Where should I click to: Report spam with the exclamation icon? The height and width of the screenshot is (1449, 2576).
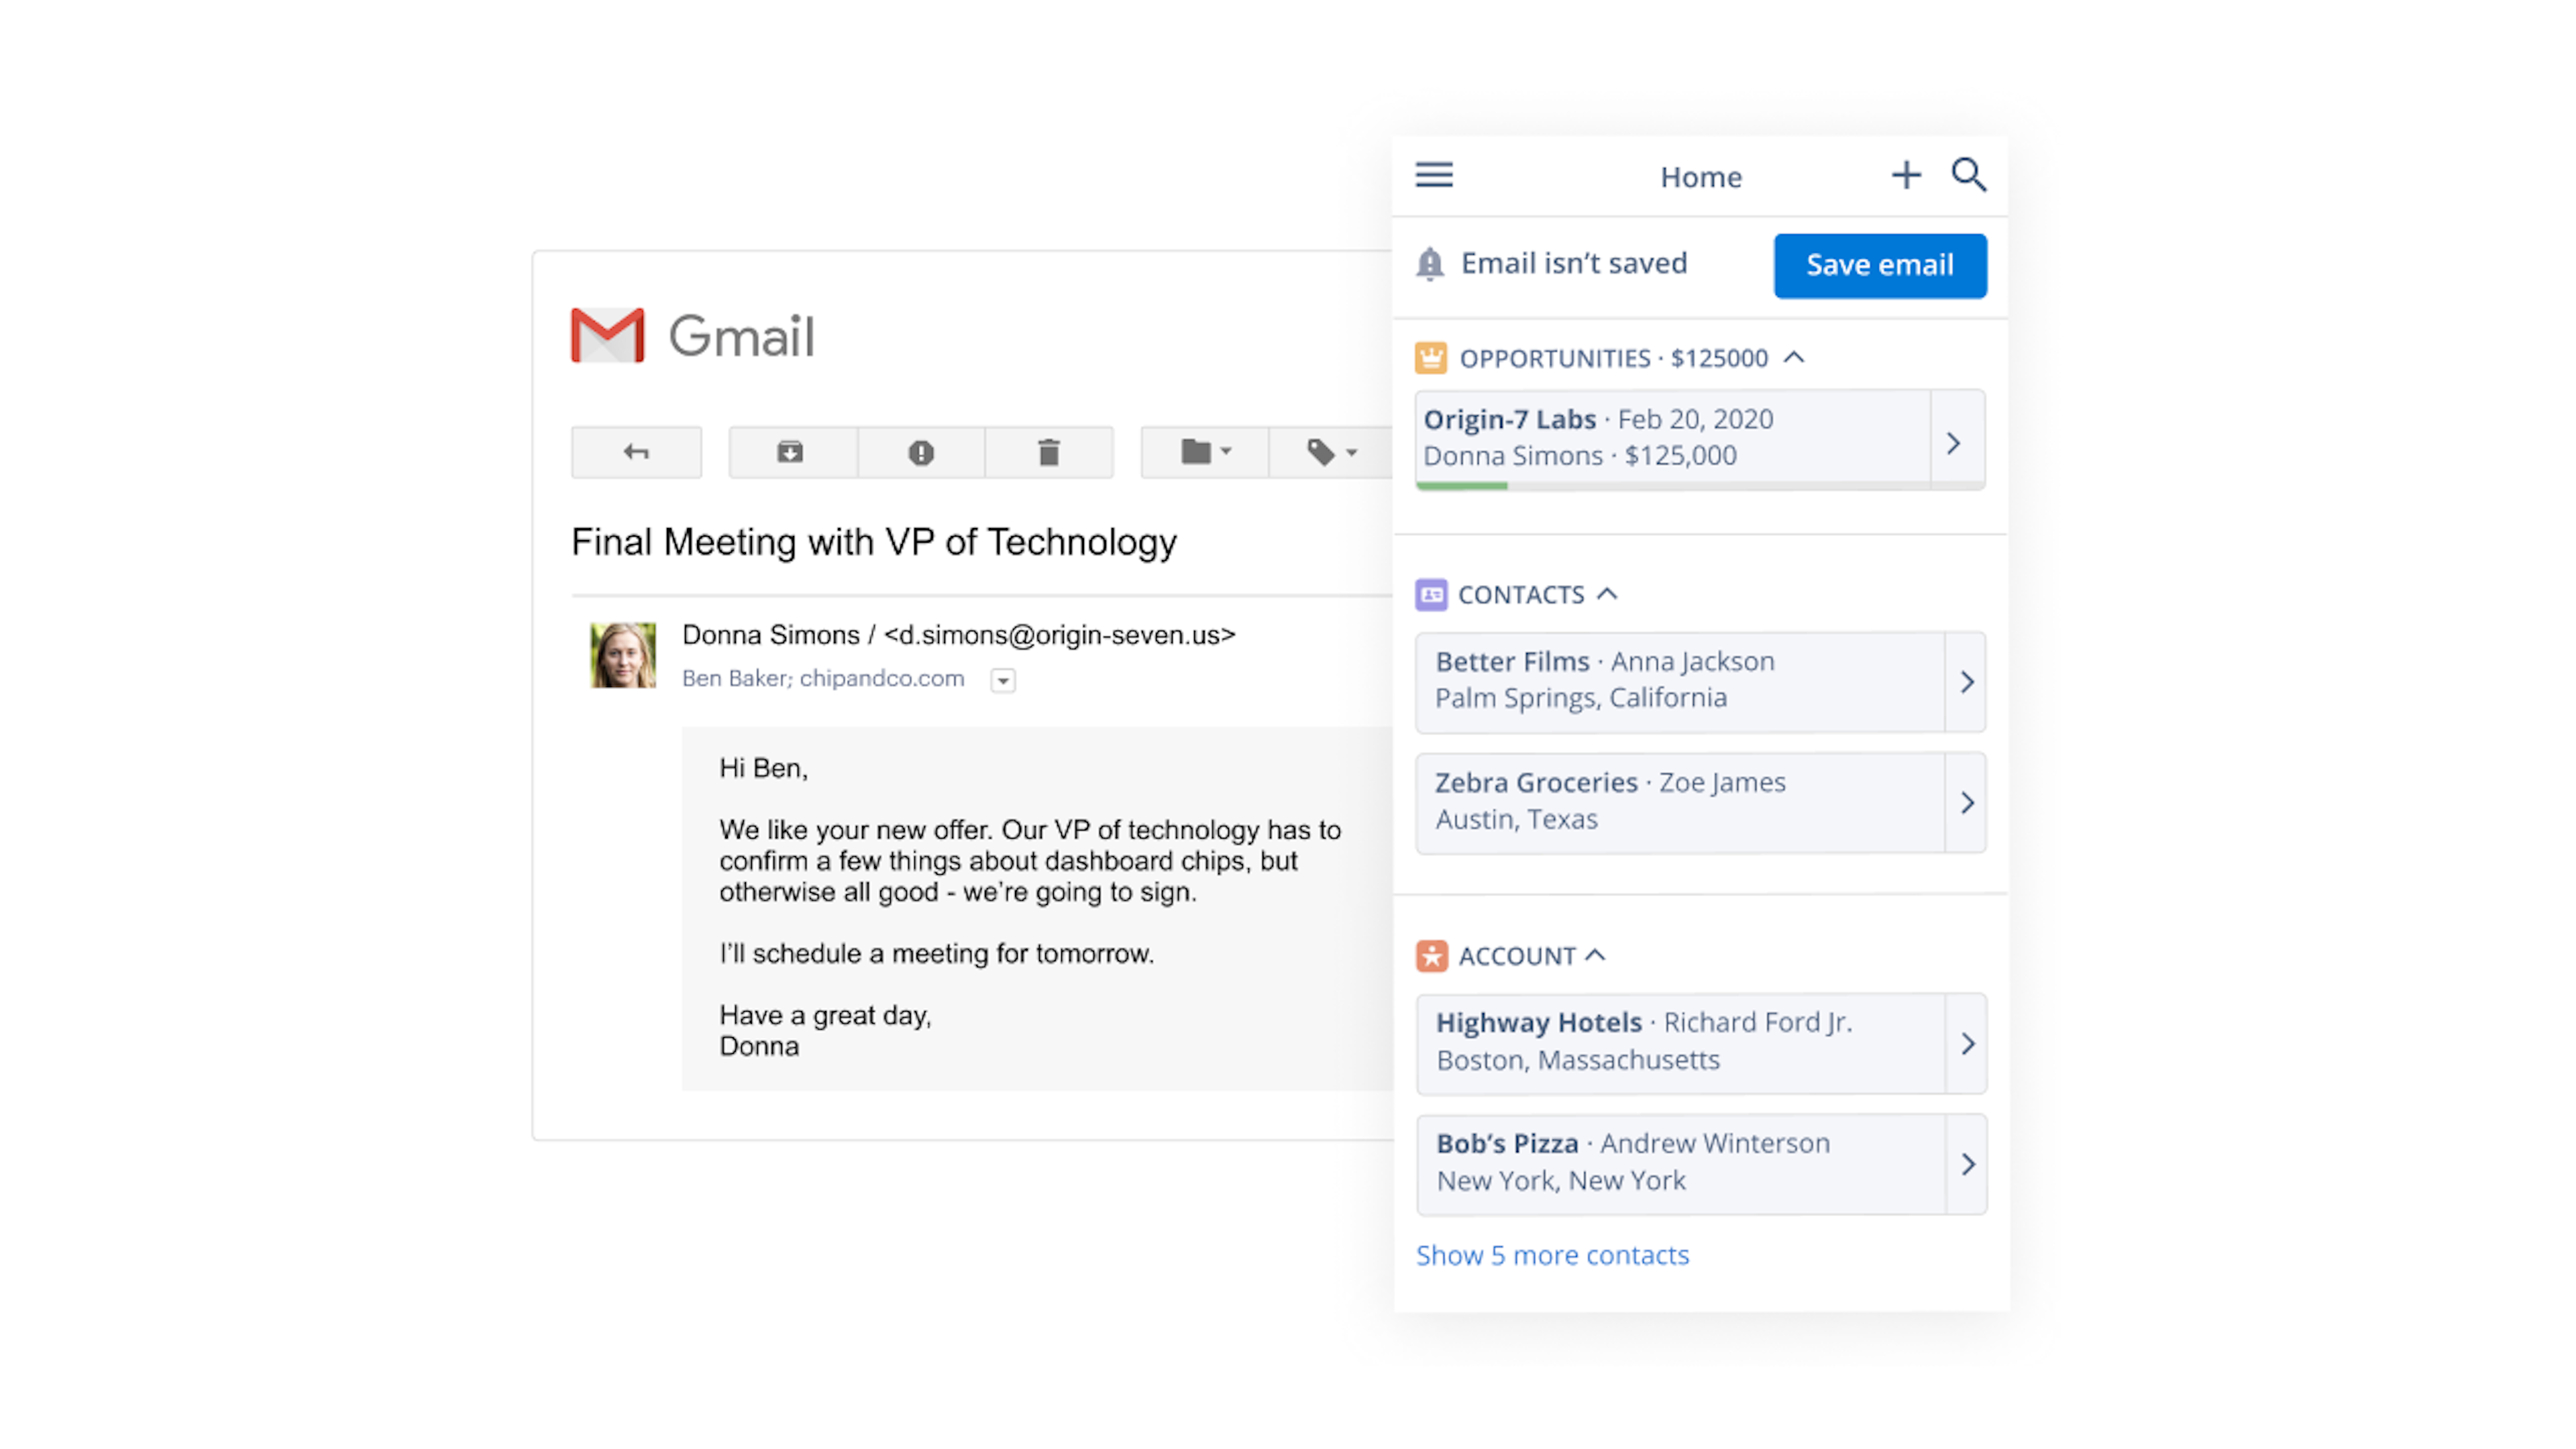(x=921, y=452)
